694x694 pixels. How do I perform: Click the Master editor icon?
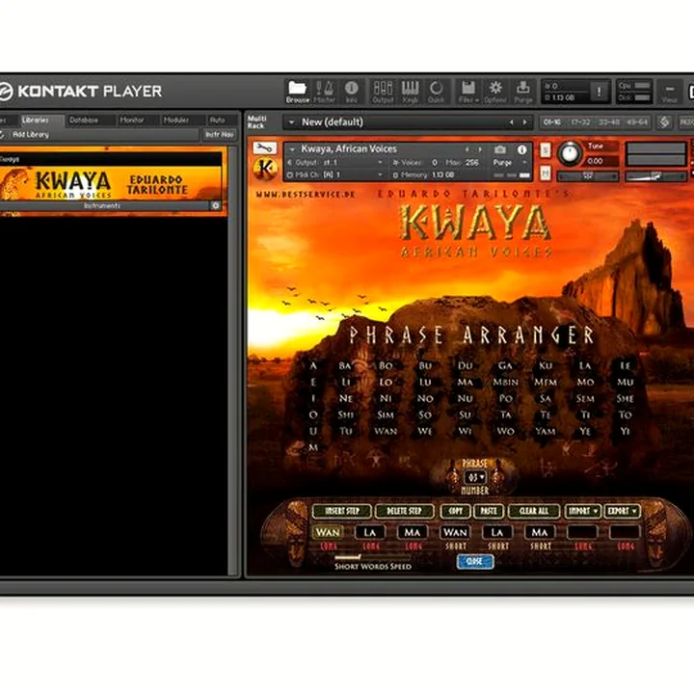(325, 92)
